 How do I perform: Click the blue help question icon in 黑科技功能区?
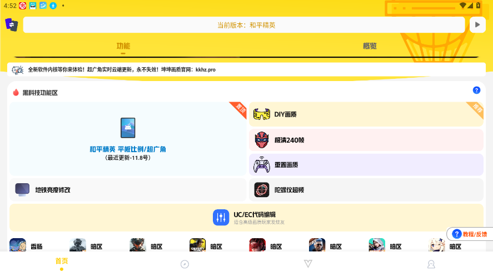[x=476, y=90]
